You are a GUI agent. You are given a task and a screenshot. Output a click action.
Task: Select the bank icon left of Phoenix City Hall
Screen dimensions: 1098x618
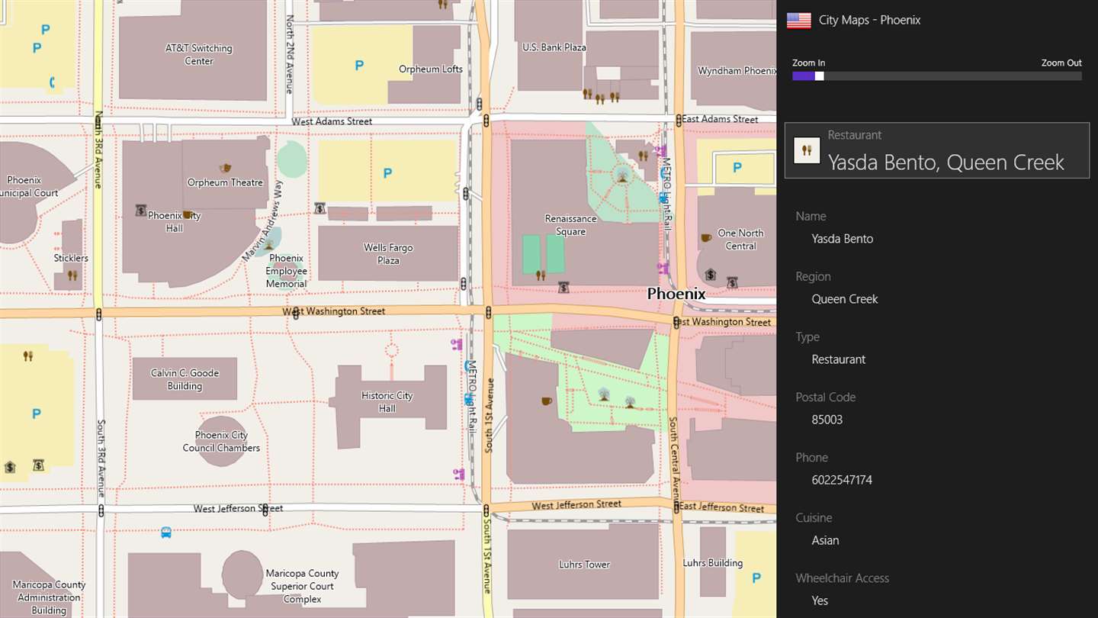pos(141,210)
